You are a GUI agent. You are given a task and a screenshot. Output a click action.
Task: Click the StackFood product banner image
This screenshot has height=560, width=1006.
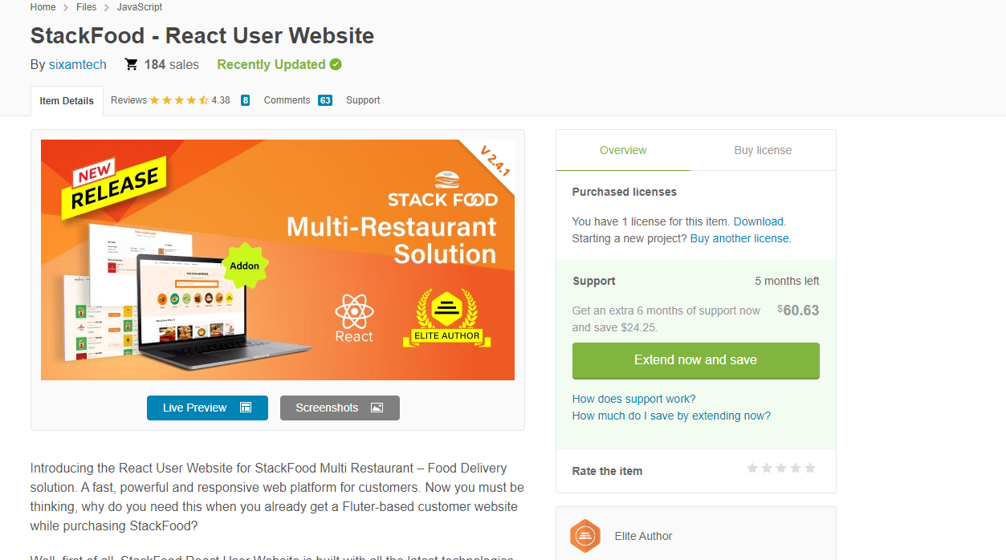[x=278, y=260]
